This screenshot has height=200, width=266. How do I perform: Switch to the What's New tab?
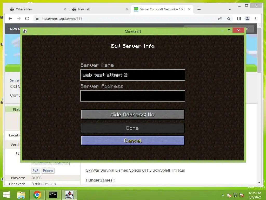[24, 9]
